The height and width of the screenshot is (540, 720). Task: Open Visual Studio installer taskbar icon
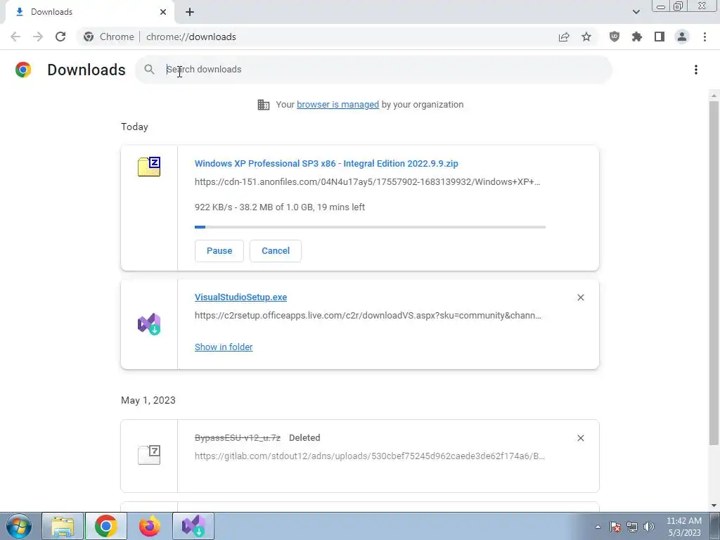point(193,526)
